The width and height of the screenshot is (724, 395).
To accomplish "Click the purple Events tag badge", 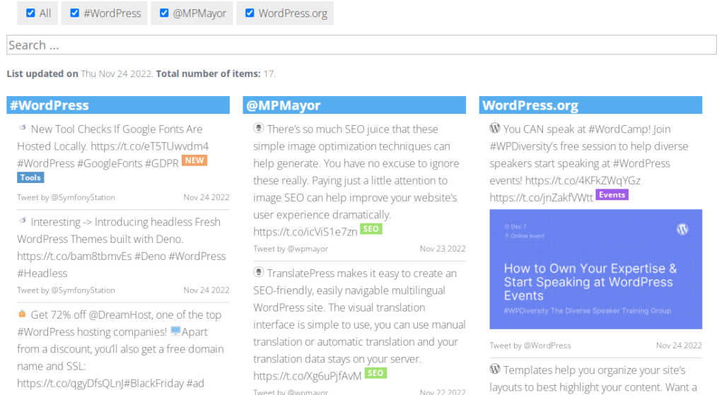I will pos(612,195).
